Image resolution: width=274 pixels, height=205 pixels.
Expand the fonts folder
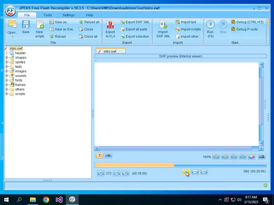(7, 80)
